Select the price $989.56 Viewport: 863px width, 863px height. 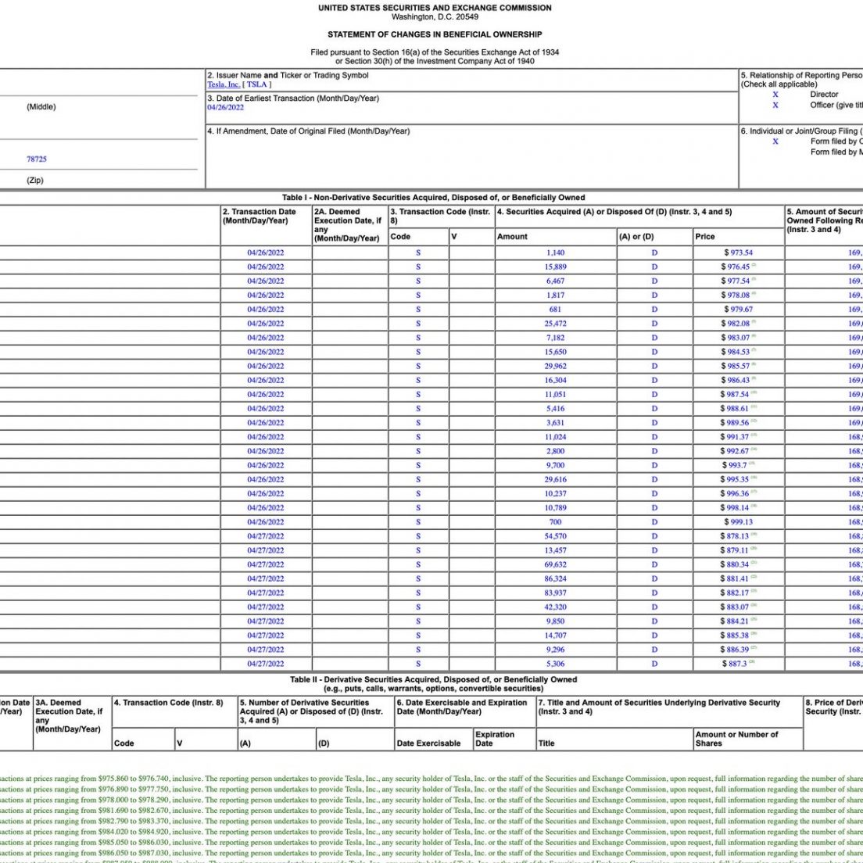click(x=736, y=423)
